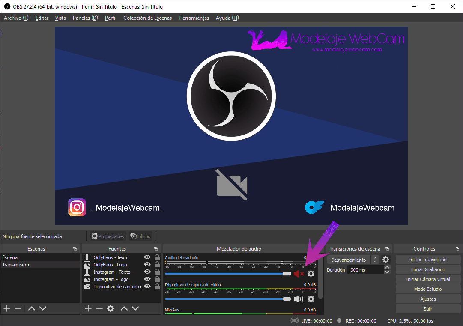Increase the Duración value with up arrow

tap(387, 268)
